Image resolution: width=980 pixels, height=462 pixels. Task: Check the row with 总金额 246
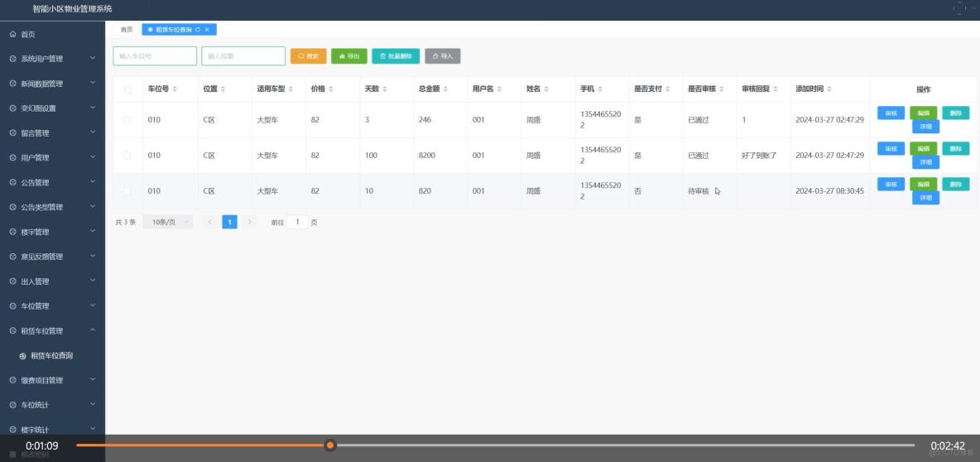127,120
